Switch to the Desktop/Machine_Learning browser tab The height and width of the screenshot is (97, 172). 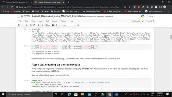pyautogui.click(x=17, y=2)
